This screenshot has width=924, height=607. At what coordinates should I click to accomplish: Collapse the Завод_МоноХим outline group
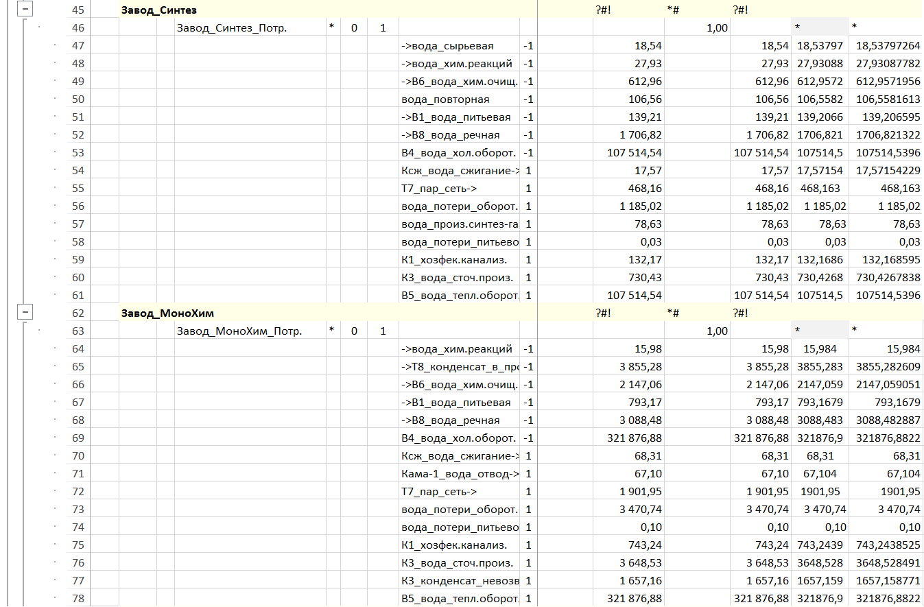pyautogui.click(x=25, y=313)
